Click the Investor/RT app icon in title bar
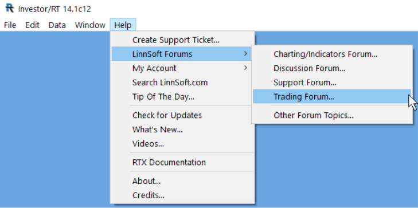This screenshot has height=208, width=418. pyautogui.click(x=10, y=8)
